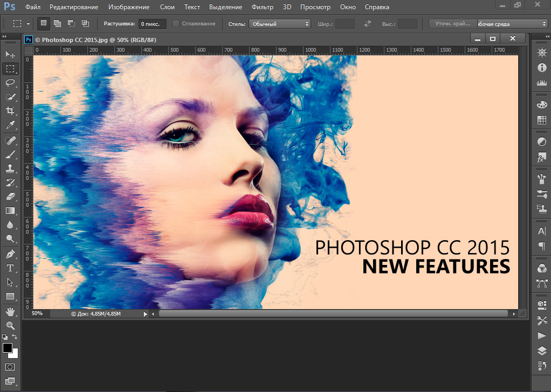Click the foreground color swatch
The image size is (551, 392).
pos(8,348)
